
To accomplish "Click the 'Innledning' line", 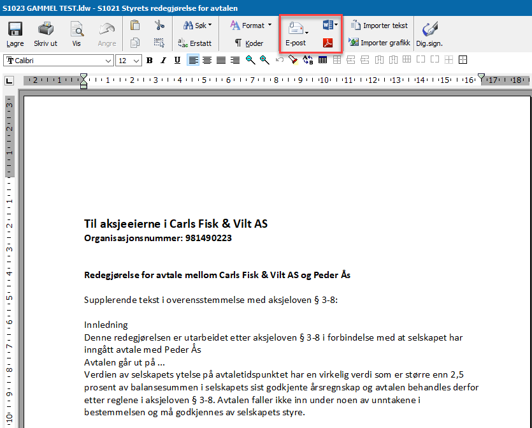I will 106,325.
